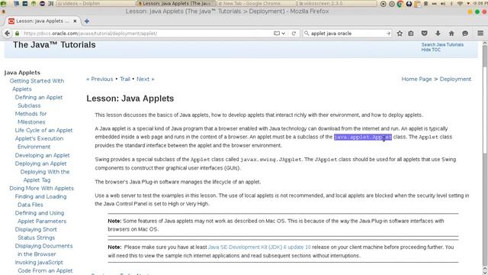Open the downloads arrow icon

pos(438,34)
